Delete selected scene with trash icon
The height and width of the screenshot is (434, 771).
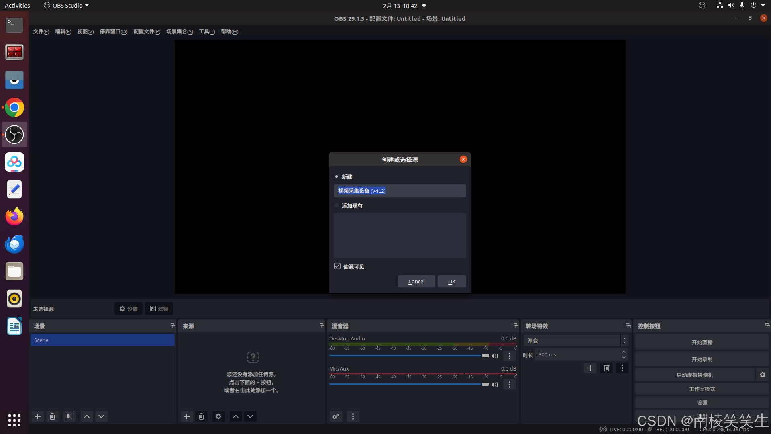click(52, 416)
